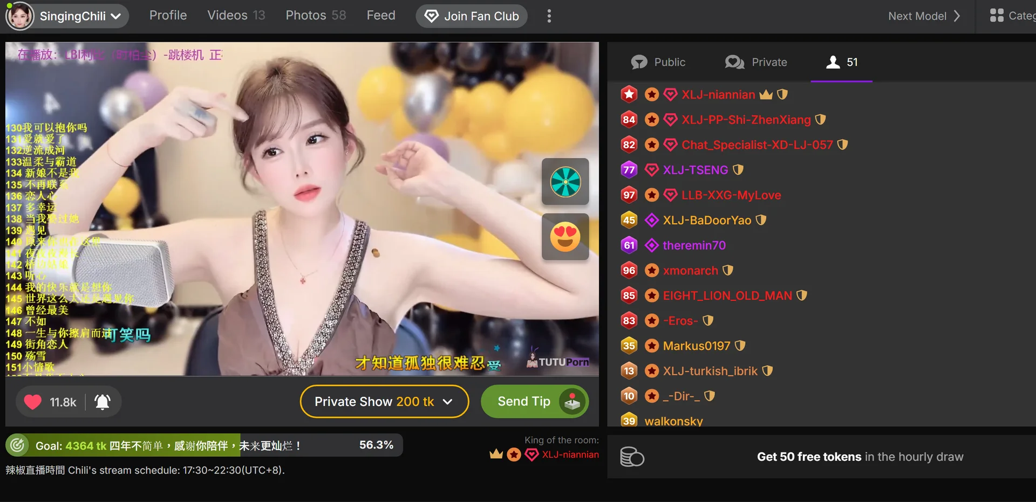1036x502 pixels.
Task: Open the spin wheel game icon
Action: click(x=565, y=182)
